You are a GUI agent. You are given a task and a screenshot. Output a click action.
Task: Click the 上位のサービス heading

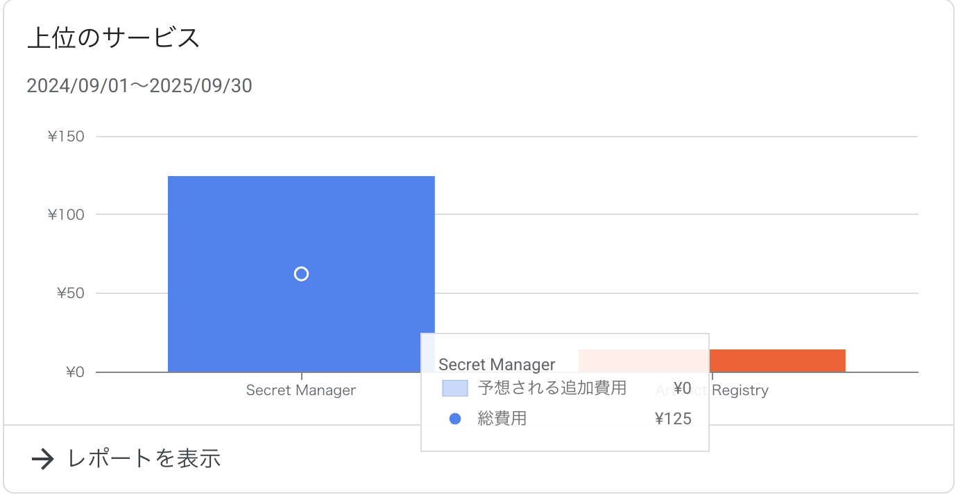113,37
